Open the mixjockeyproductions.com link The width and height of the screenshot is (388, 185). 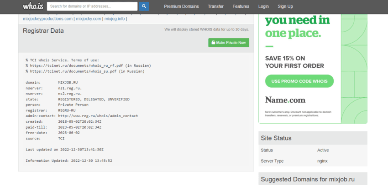tap(48, 19)
